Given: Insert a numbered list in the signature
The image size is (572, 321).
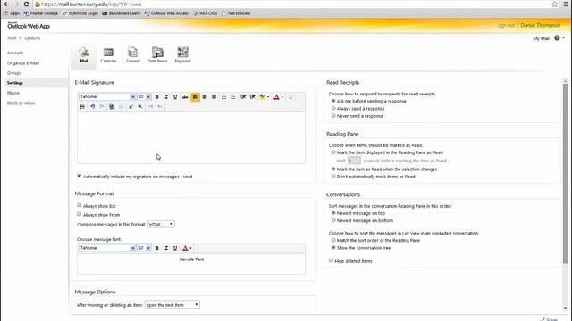Looking at the screenshot, I should pyautogui.click(x=233, y=97).
